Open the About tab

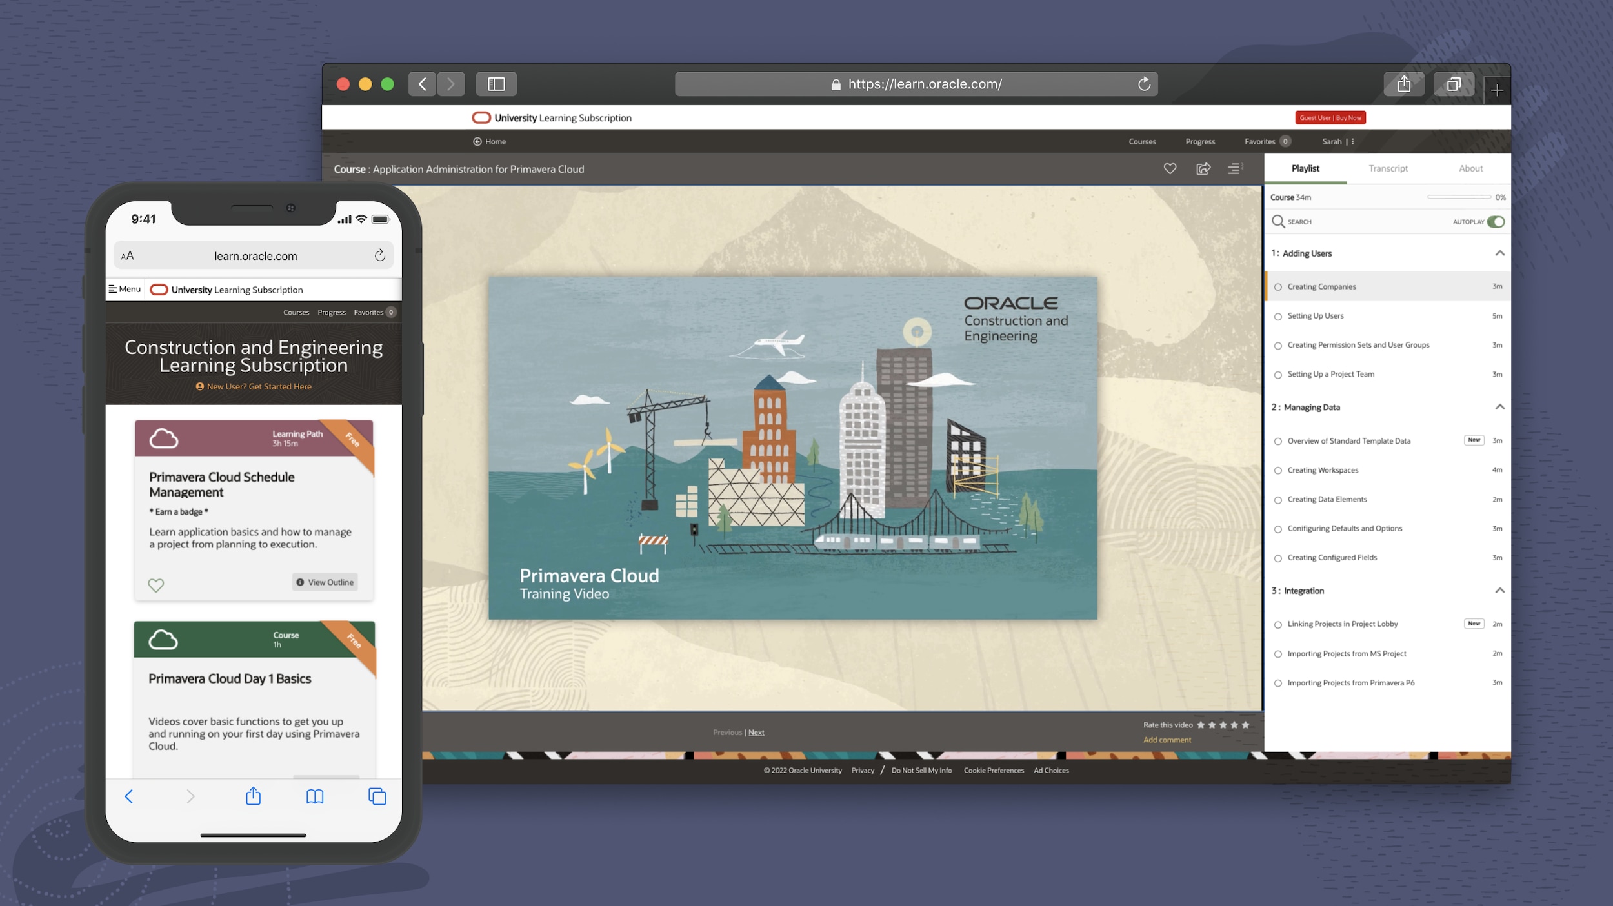point(1470,169)
